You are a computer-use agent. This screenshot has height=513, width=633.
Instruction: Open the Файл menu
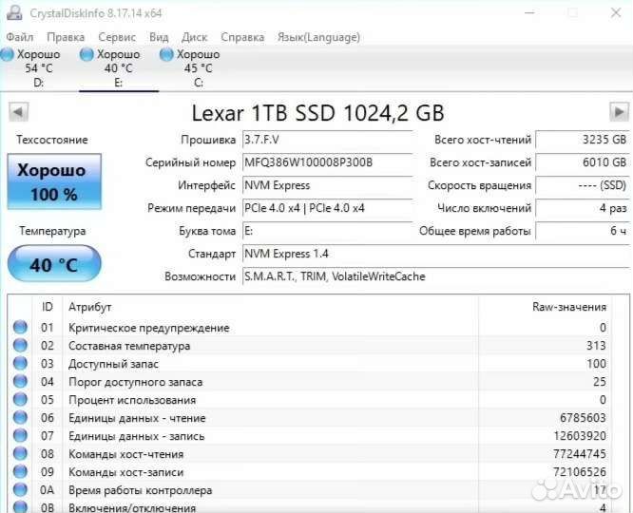coord(20,37)
